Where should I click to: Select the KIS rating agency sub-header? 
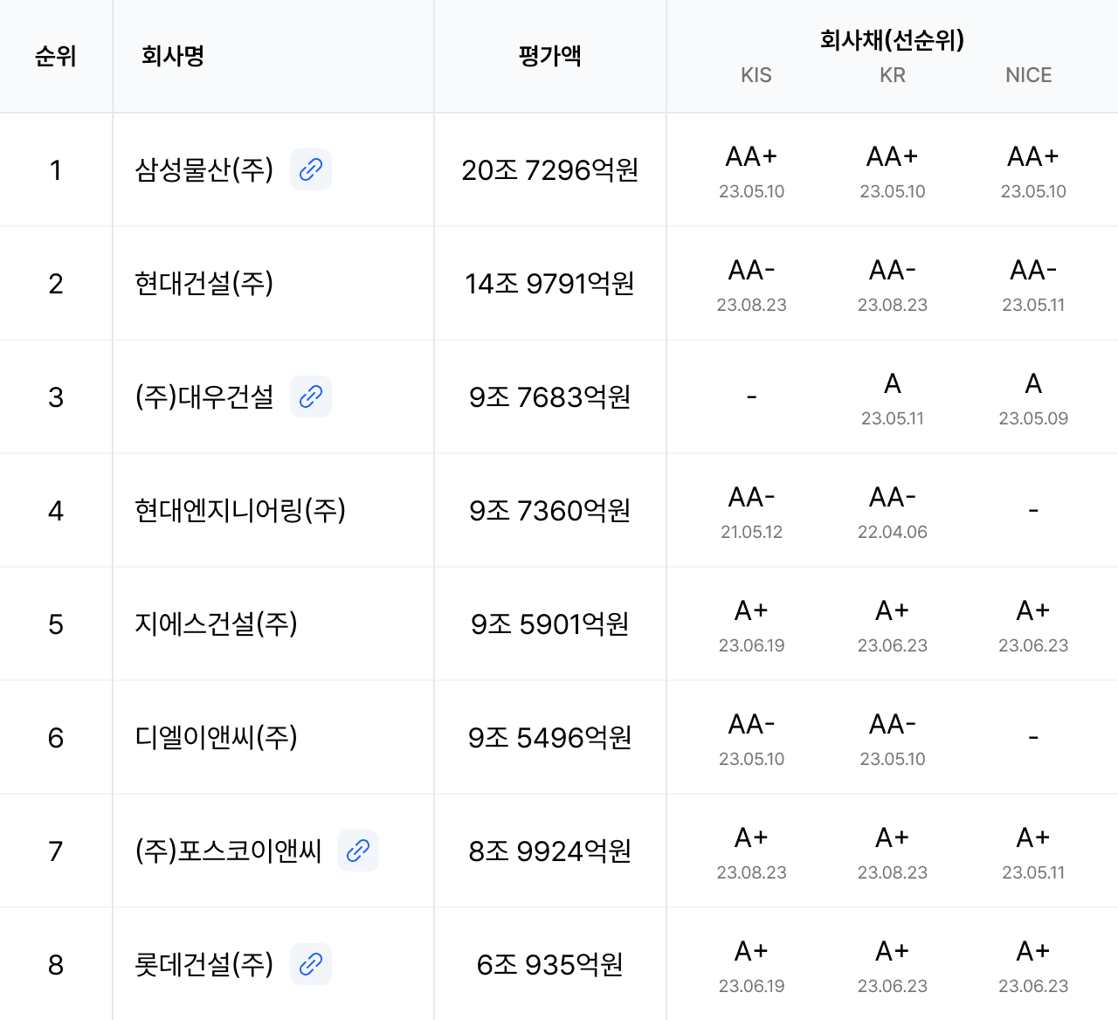756,75
